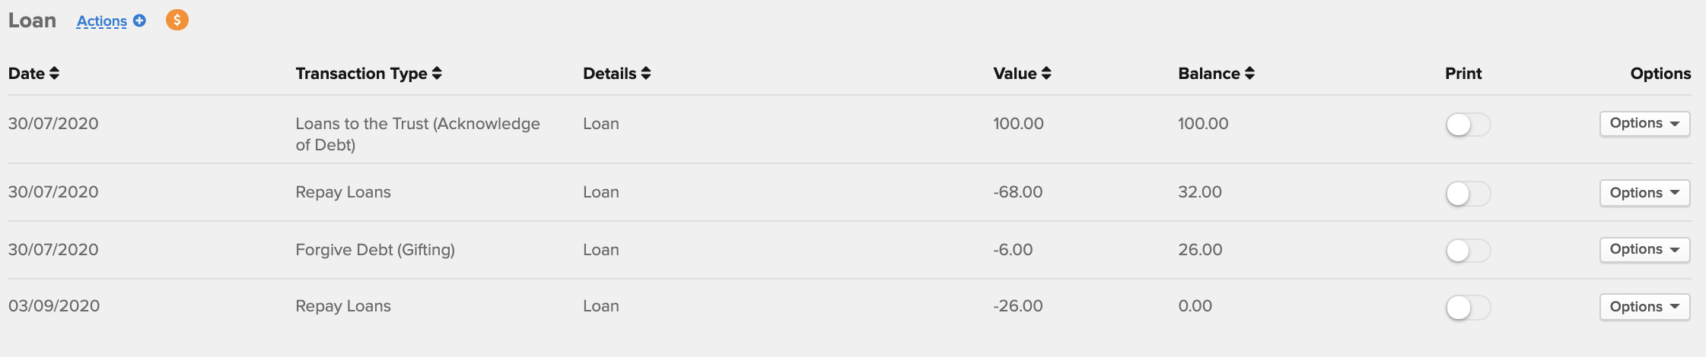Click the orange dollar coin icon
The width and height of the screenshot is (1706, 357).
[x=177, y=20]
